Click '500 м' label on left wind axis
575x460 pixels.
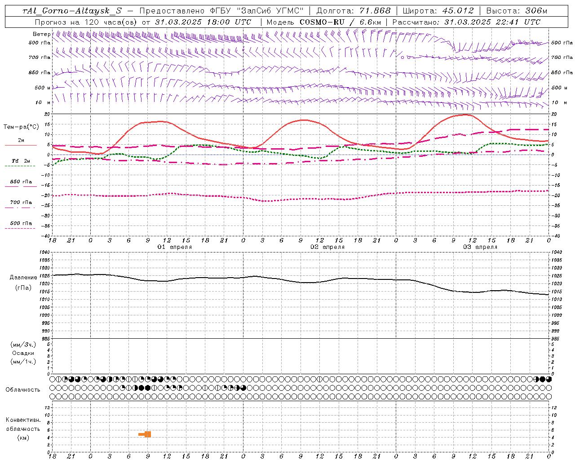(43, 88)
